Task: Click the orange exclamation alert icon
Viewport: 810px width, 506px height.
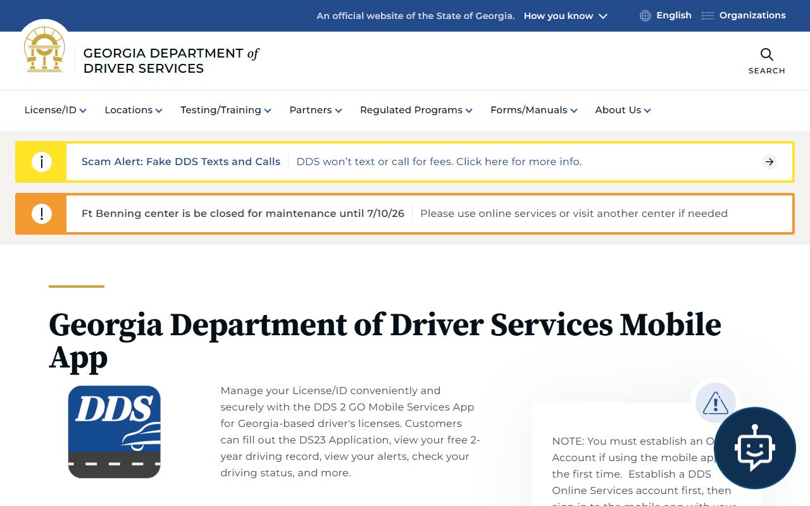Action: click(42, 214)
